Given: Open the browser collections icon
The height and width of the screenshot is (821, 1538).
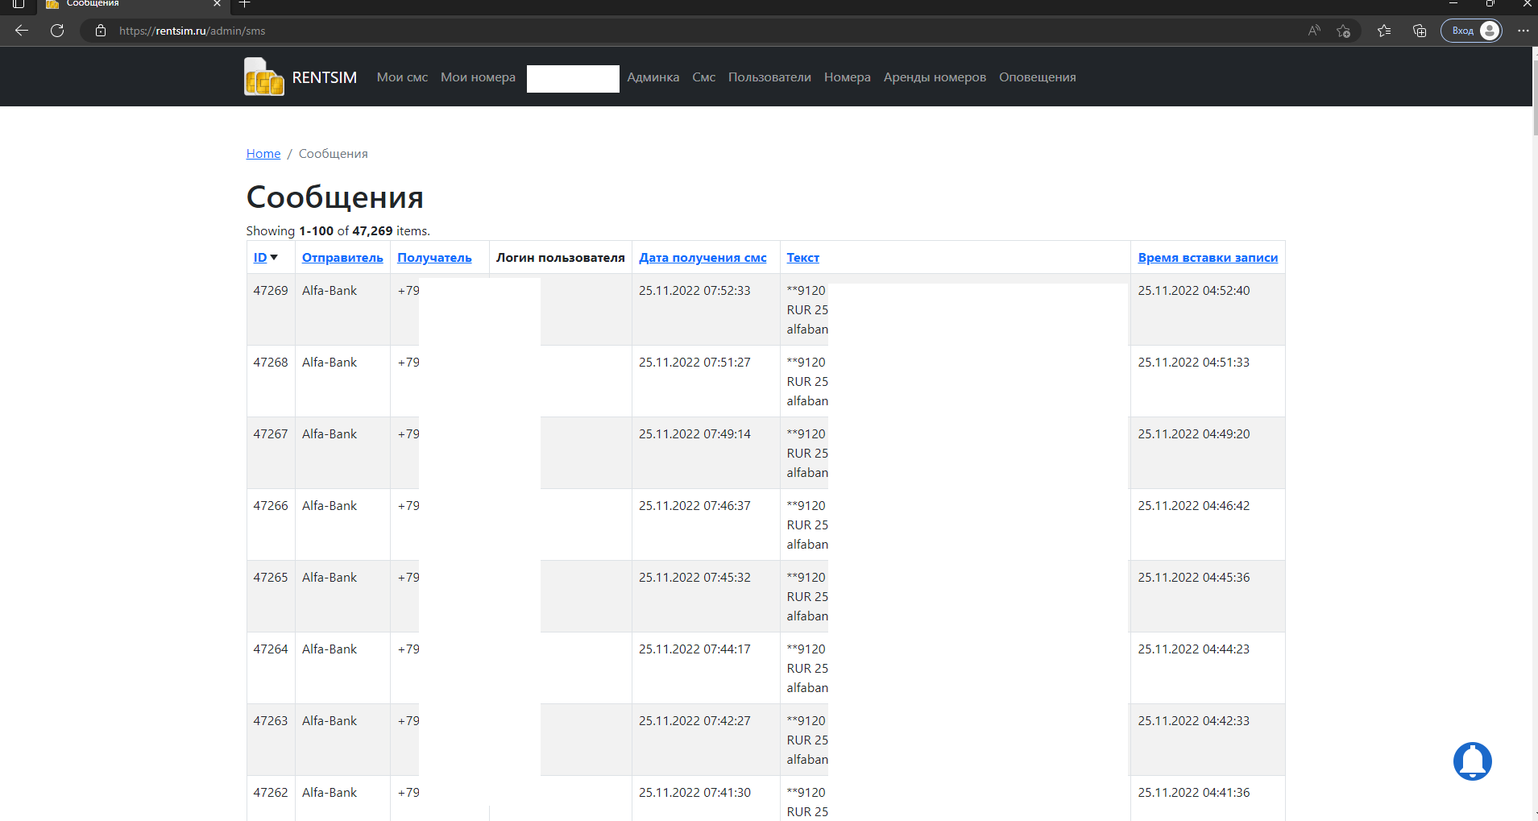Looking at the screenshot, I should 1420,31.
